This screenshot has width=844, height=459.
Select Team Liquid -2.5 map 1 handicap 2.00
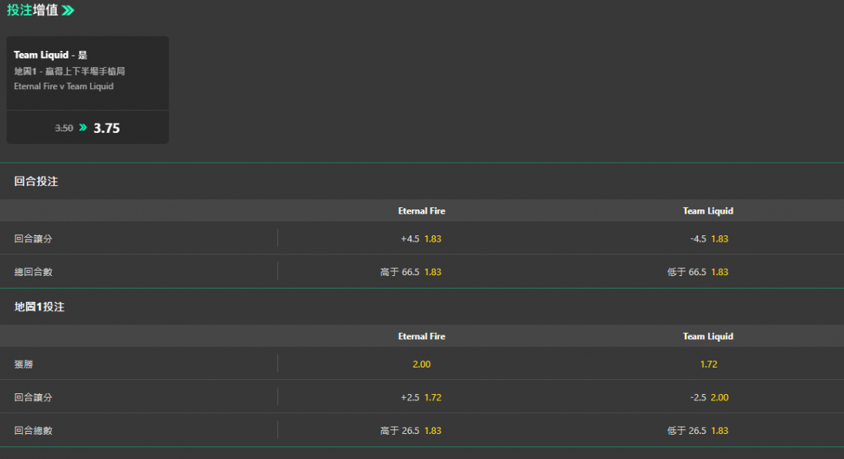[708, 397]
